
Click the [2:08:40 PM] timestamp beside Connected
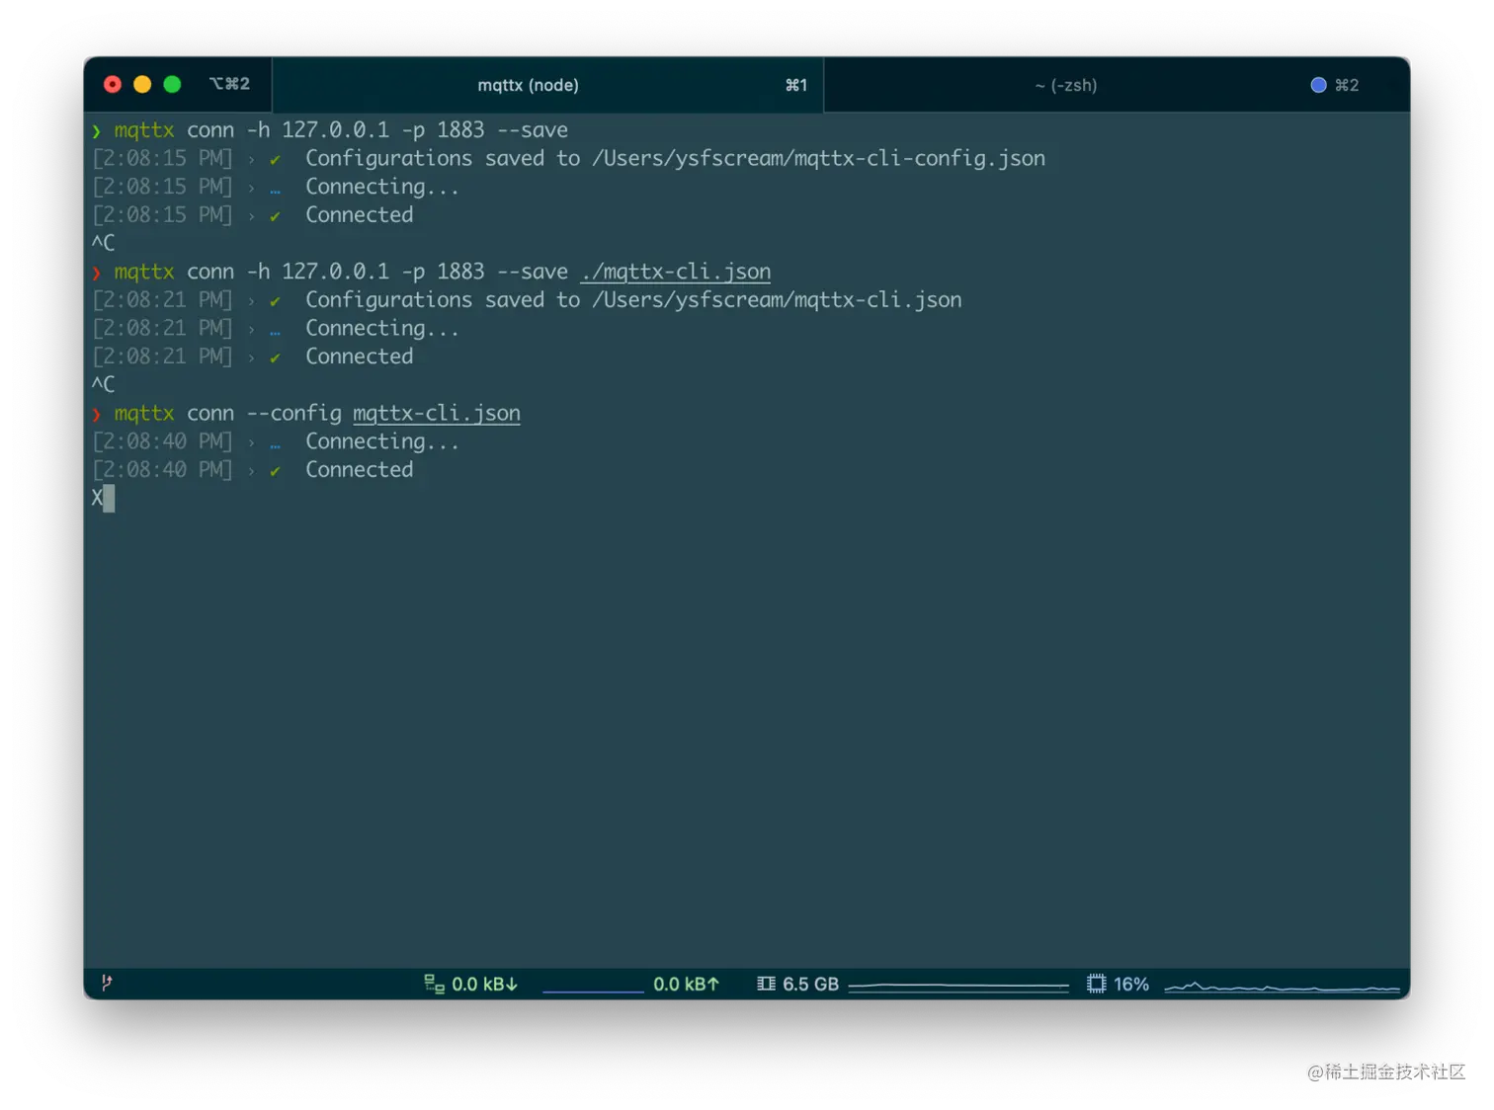coord(162,469)
